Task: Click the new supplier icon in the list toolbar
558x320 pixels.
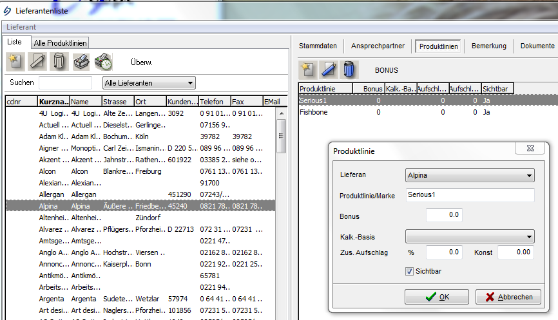Action: (15, 61)
